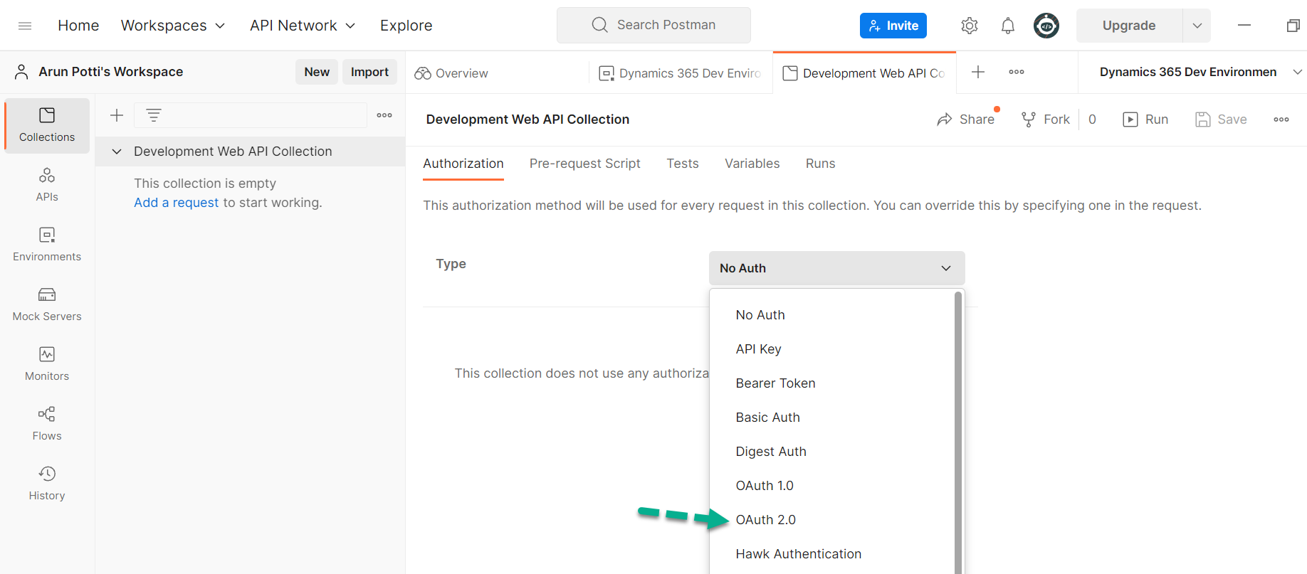Open the Workspaces dropdown
Image resolution: width=1307 pixels, height=574 pixels.
coord(173,26)
